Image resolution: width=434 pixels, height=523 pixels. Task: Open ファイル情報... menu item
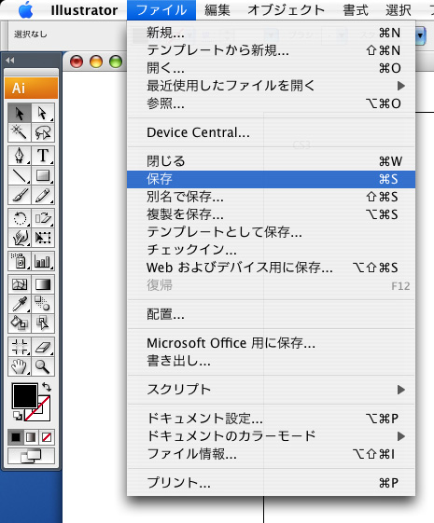[x=271, y=454]
